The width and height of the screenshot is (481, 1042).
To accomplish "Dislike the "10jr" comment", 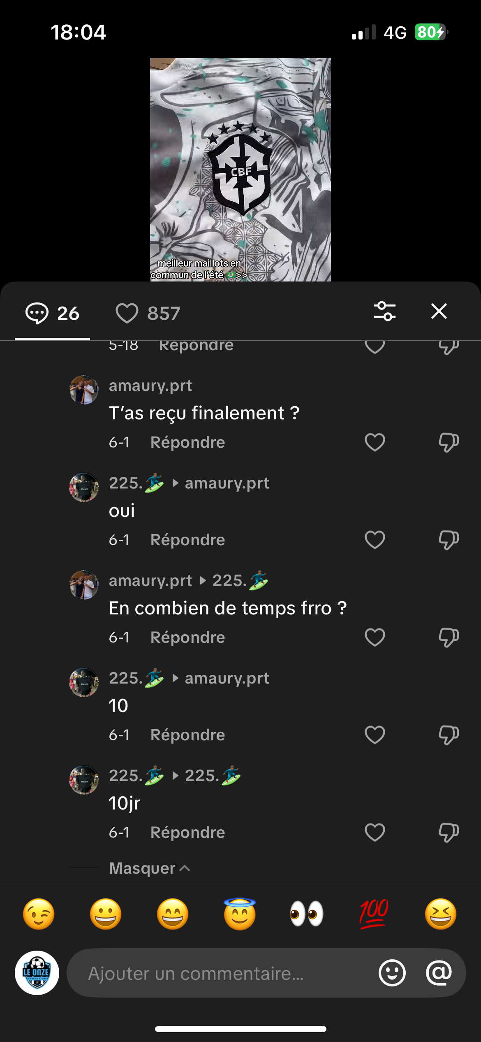I will (x=448, y=833).
